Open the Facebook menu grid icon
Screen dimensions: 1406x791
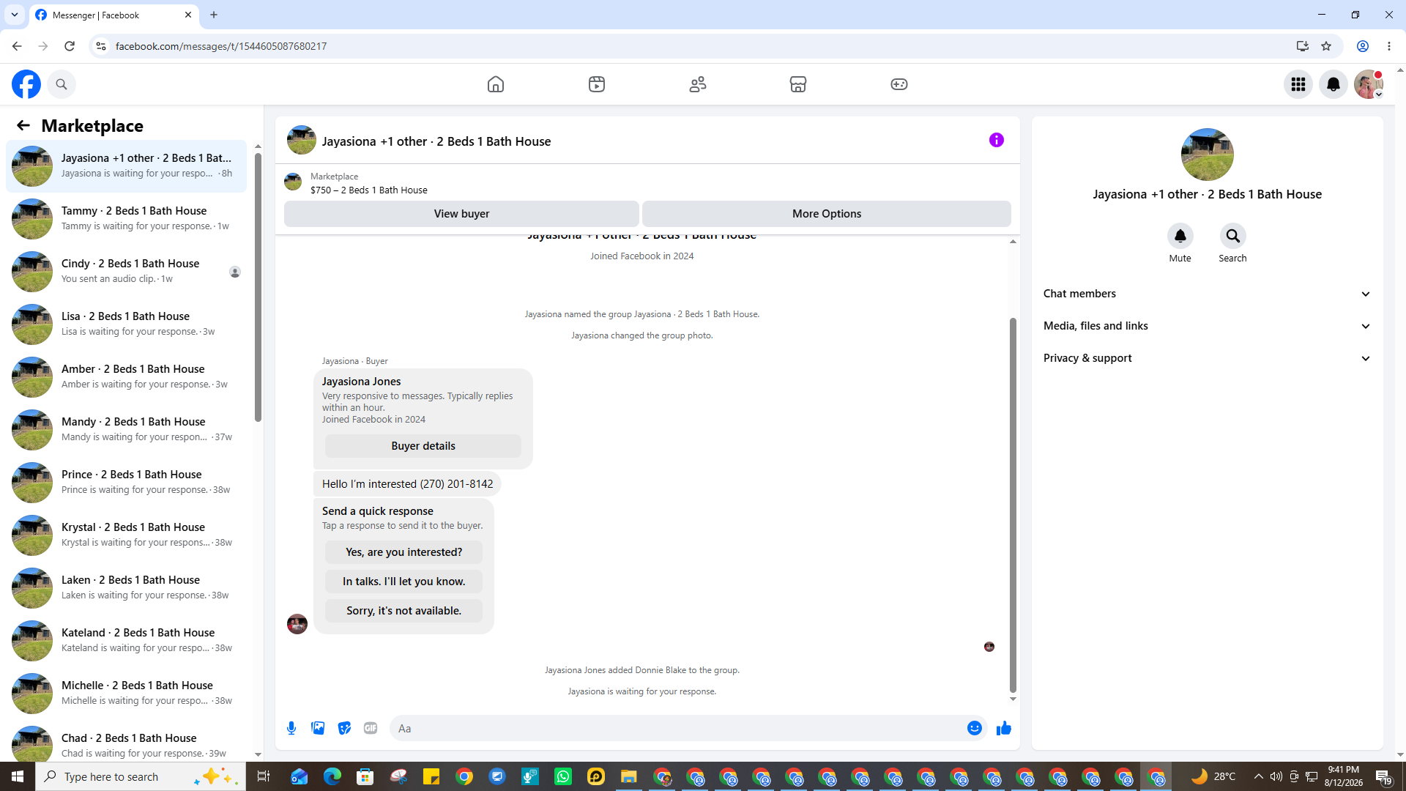(x=1298, y=84)
